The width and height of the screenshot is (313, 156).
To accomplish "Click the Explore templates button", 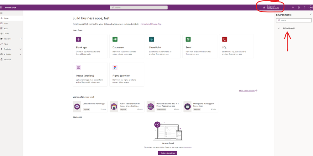I will [168, 153].
